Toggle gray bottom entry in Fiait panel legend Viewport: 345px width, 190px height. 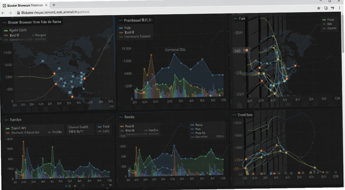[329, 28]
